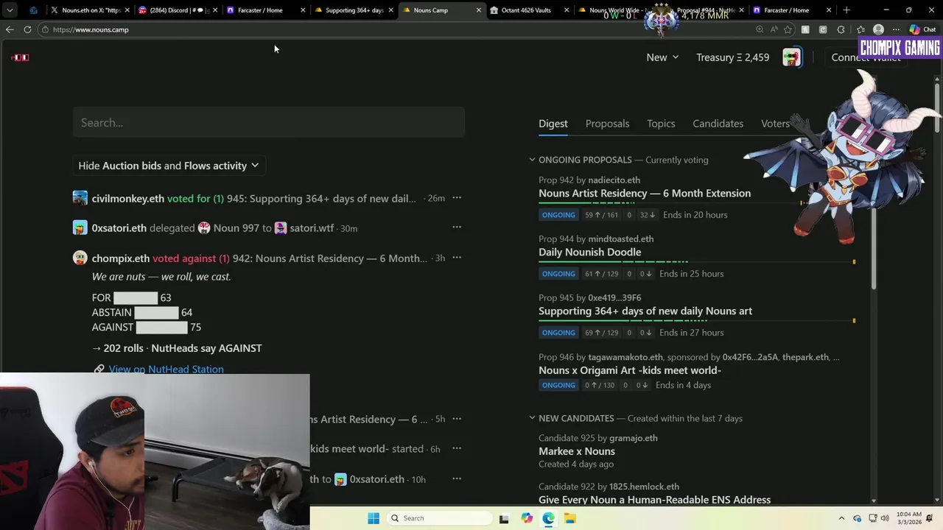Open Hide Auction bids and Flows activity dropdown
This screenshot has width=943, height=530.
coord(169,166)
